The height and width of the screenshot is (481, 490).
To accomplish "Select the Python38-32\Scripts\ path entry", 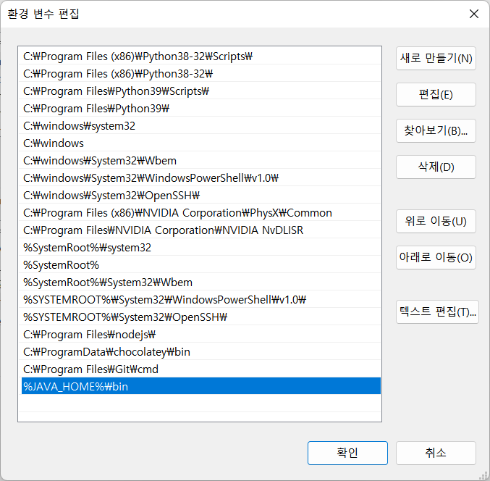I will (201, 57).
